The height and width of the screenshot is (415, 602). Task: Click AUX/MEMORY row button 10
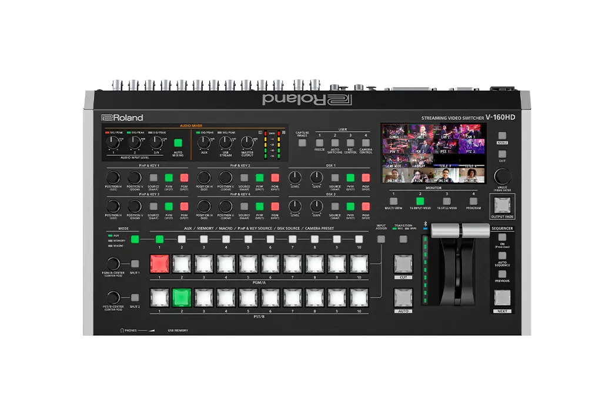click(359, 239)
